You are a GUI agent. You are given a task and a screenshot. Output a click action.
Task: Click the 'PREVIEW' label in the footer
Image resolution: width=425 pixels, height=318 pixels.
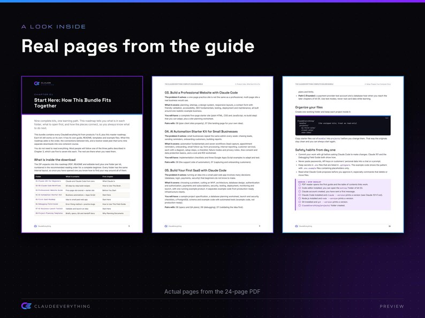pyautogui.click(x=392, y=306)
